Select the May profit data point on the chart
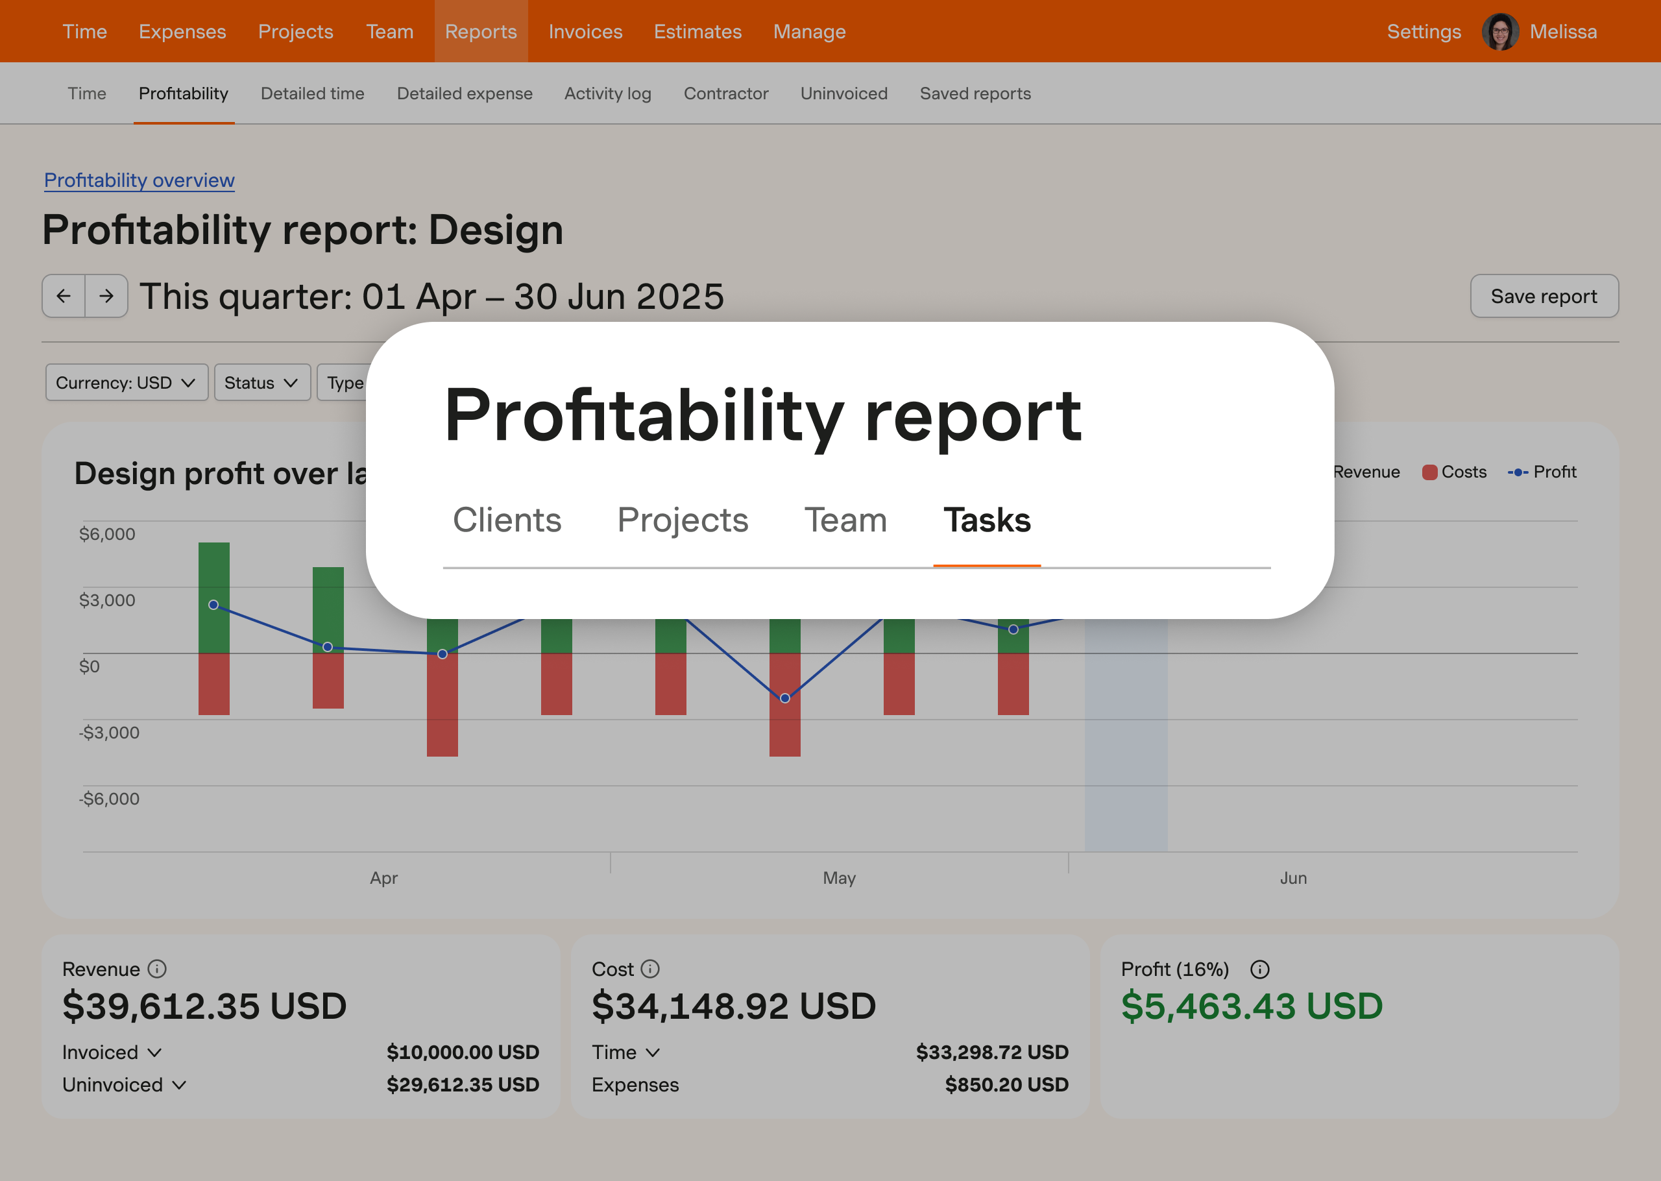This screenshot has height=1181, width=1661. point(784,698)
